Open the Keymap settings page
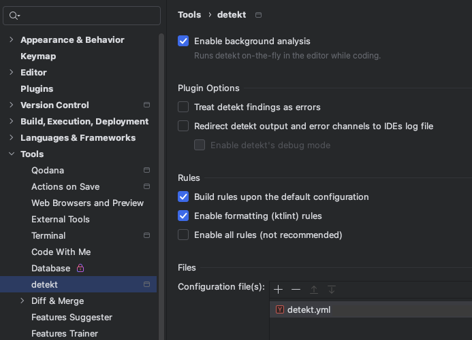The height and width of the screenshot is (340, 472). pyautogui.click(x=38, y=56)
